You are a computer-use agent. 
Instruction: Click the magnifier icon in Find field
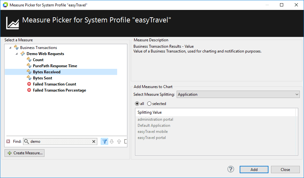click(x=27, y=142)
